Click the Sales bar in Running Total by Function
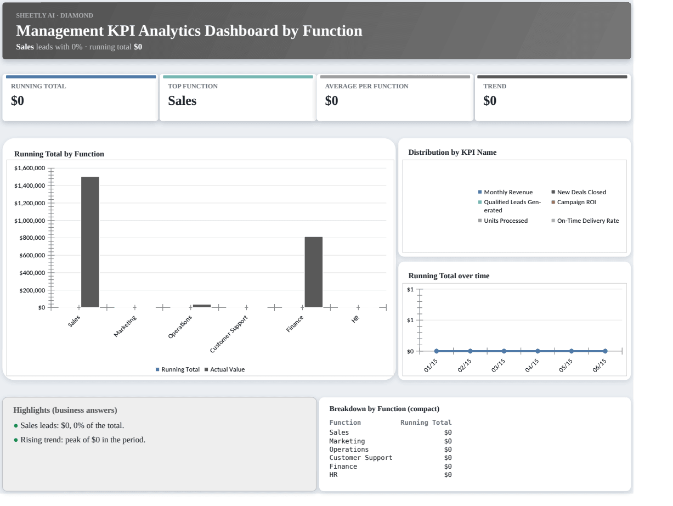673x506 pixels. tap(90, 242)
